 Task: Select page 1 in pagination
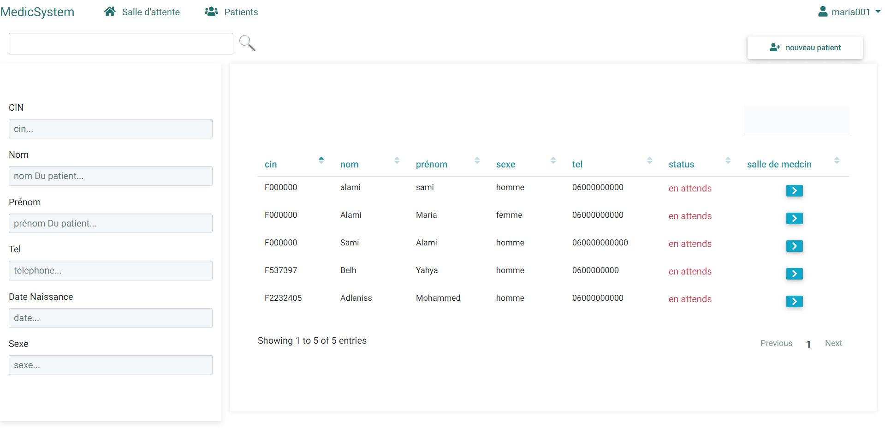pos(808,344)
